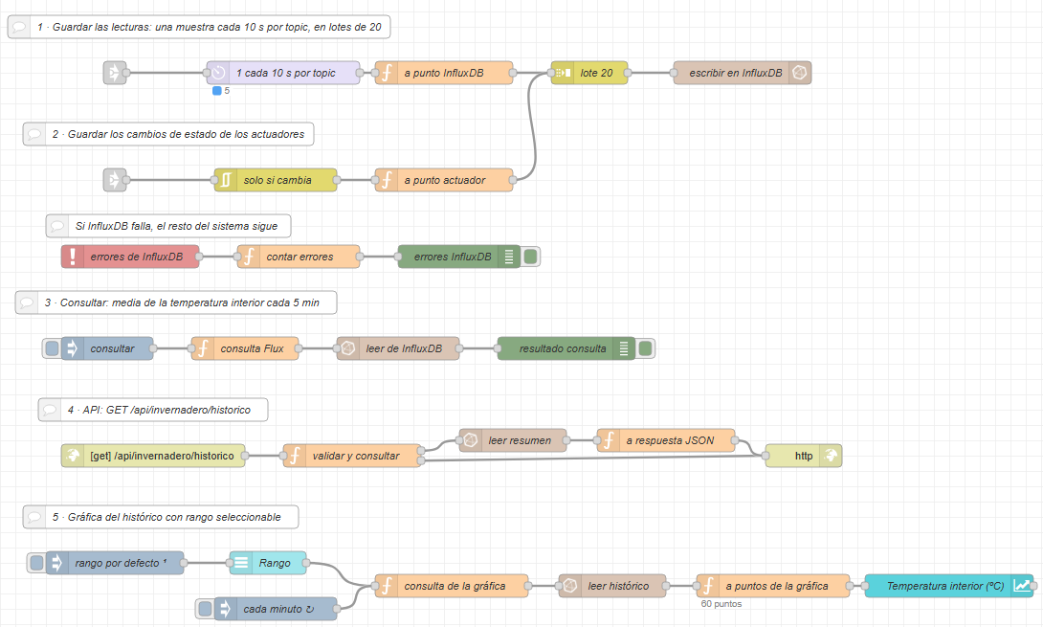Screen dimensions: 1043x627
Task: Select the '1 cada 10 s por topic' delay node
Action: click(x=283, y=73)
